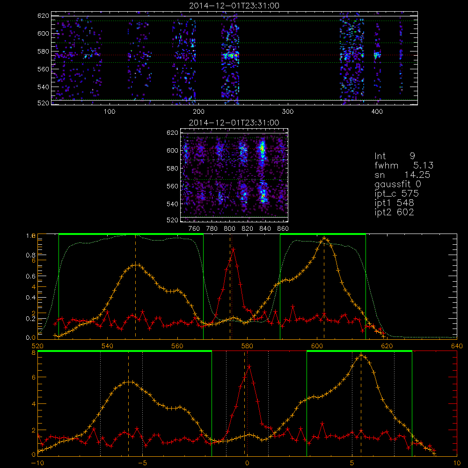Click the red curve peak in upper profile plot
The width and height of the screenshot is (468, 468).
[233, 249]
